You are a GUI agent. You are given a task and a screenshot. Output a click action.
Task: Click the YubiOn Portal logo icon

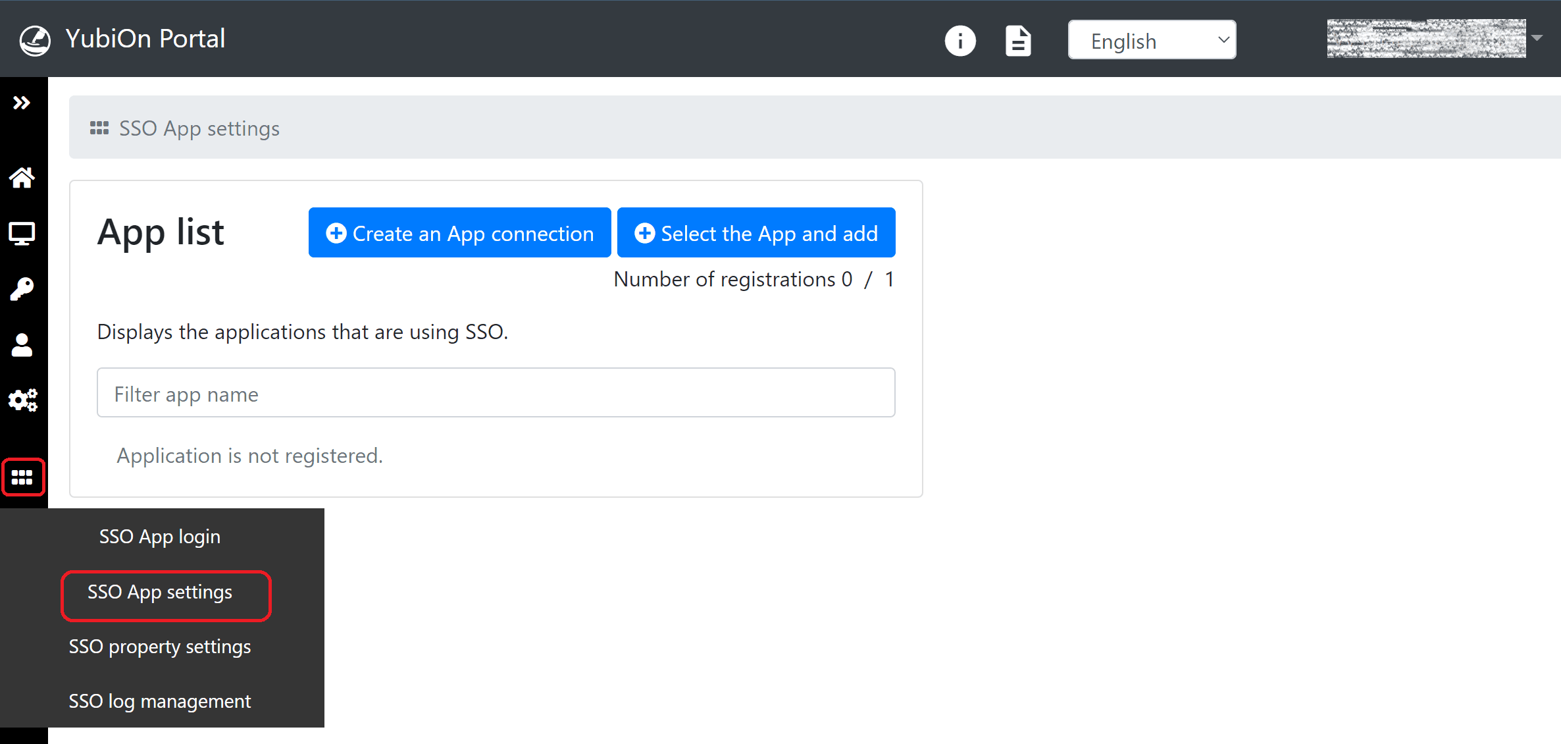click(35, 40)
